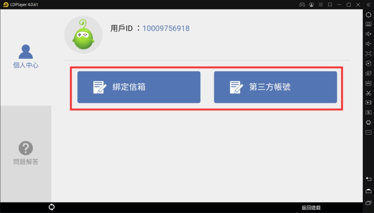The image size is (374, 213).
Task: Open the title bar hamburger menu
Action: (320, 5)
